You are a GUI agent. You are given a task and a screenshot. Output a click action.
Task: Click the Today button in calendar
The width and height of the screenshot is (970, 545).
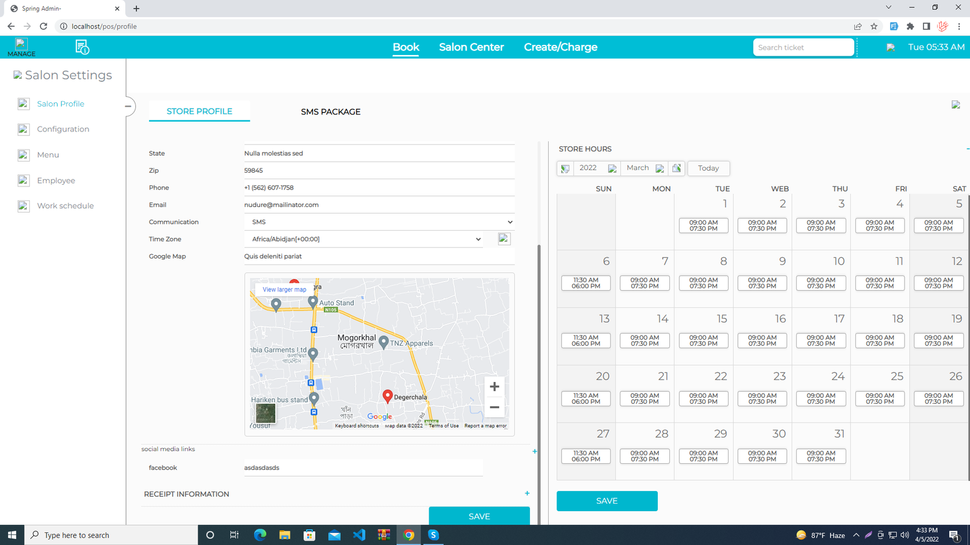tap(708, 168)
